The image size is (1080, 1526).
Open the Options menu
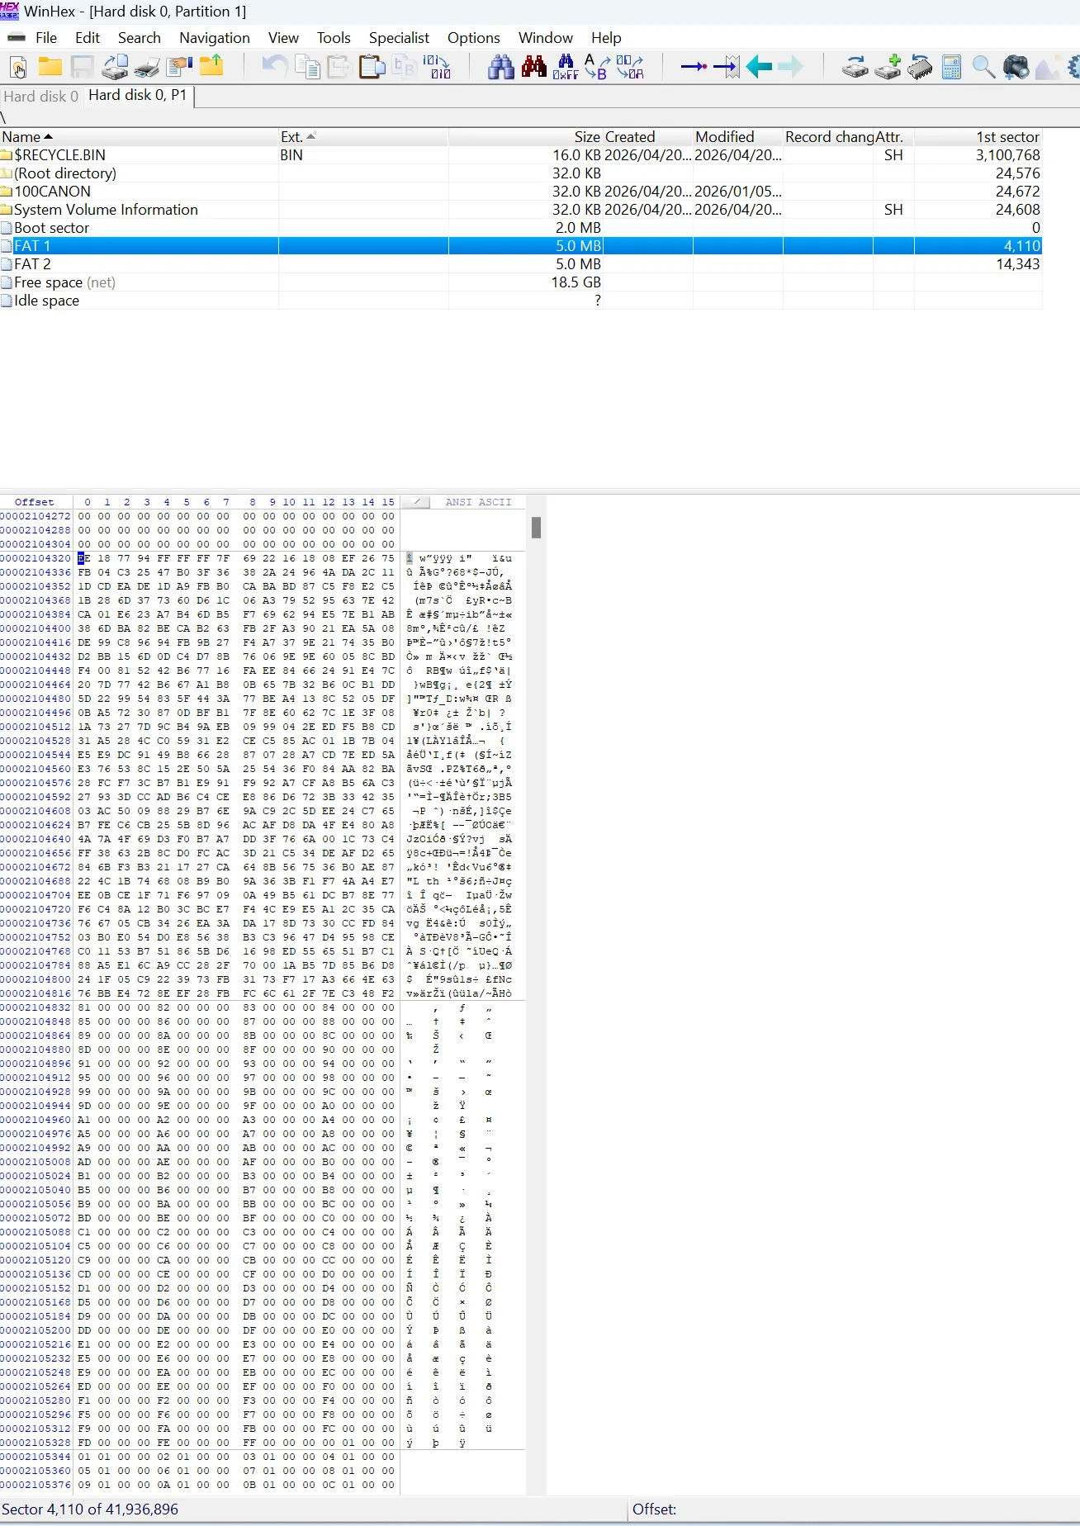pyautogui.click(x=474, y=38)
